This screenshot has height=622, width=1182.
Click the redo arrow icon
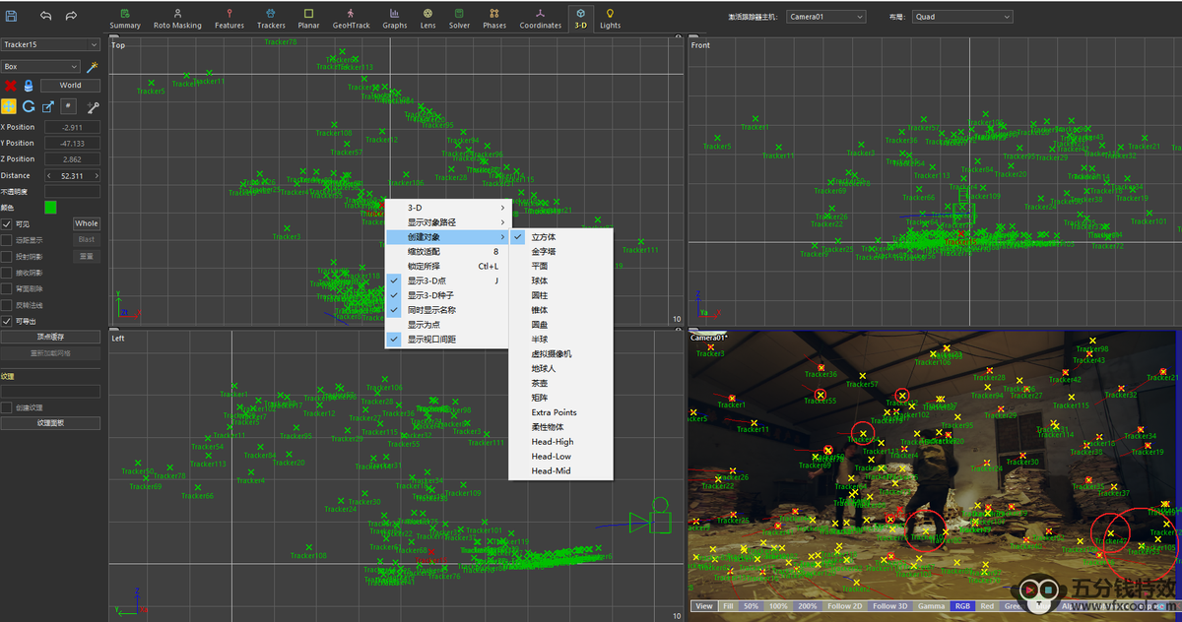point(71,16)
